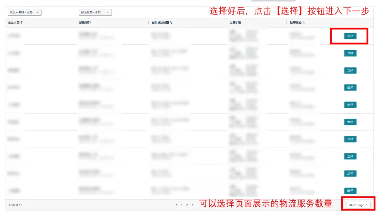Go to previous page with left chevron
The width and height of the screenshot is (379, 212).
click(x=177, y=205)
